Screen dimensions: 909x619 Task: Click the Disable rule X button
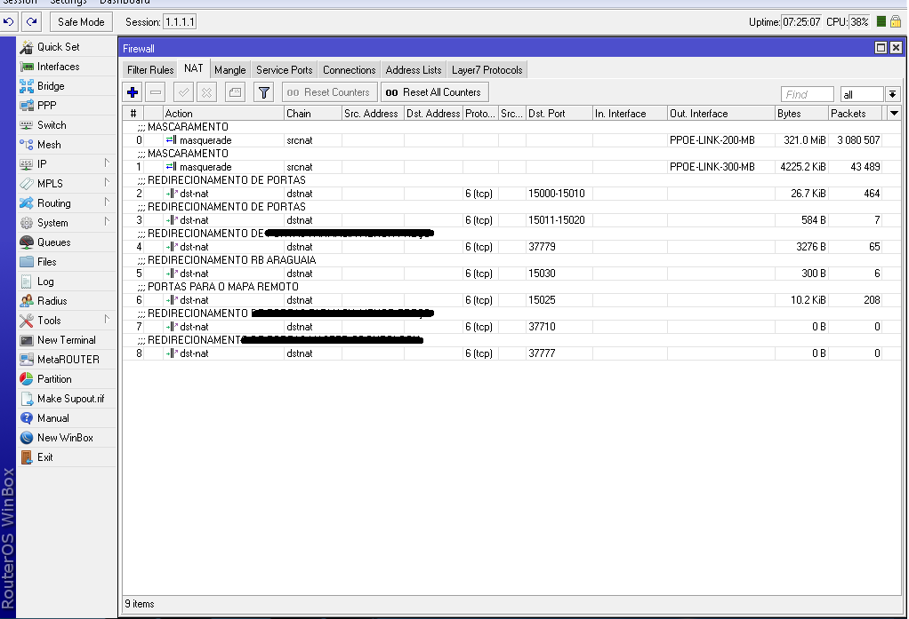[206, 92]
